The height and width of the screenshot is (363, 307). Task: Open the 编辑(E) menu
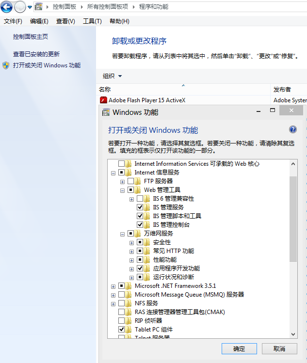(x=39, y=21)
